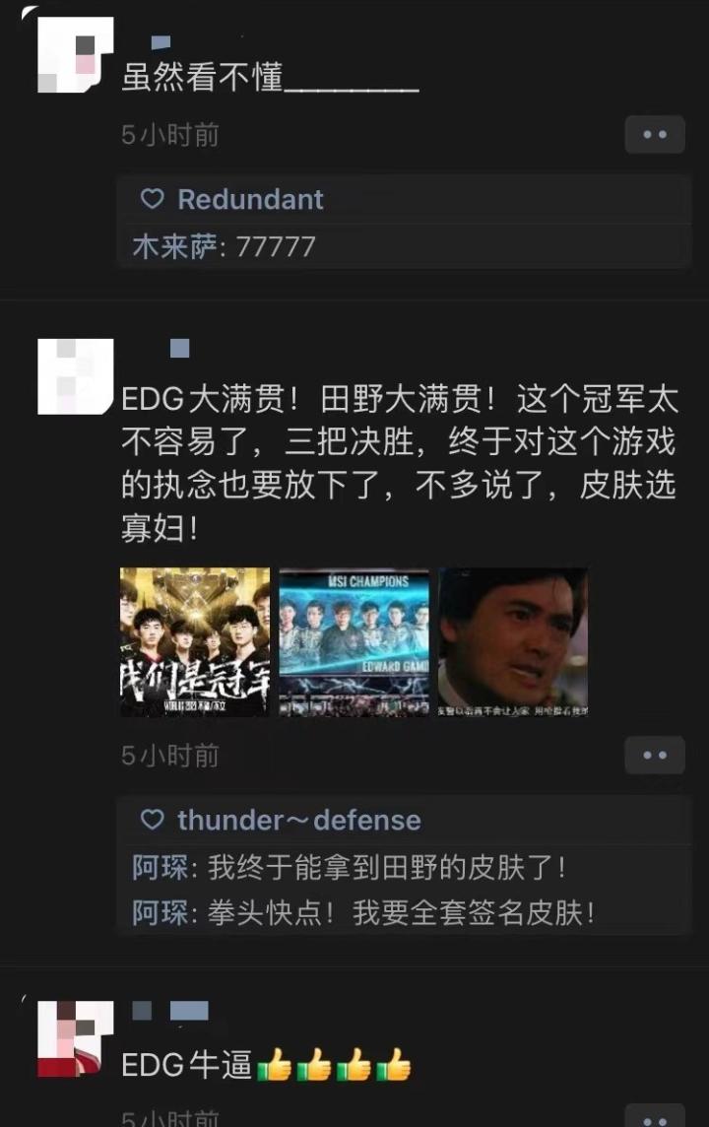Viewport: 709px width, 1127px height.
Task: Open the avatar of the EDG牛逼 poster
Action: click(76, 1038)
